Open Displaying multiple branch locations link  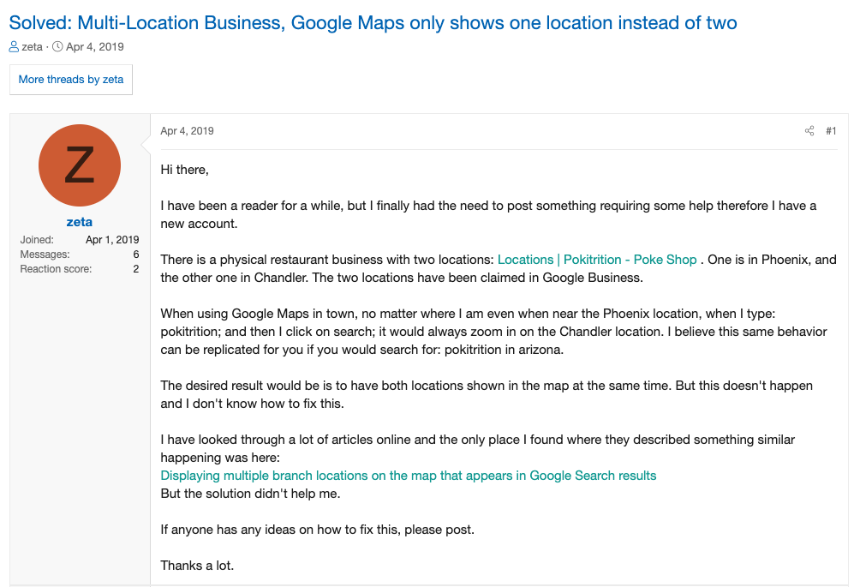pyautogui.click(x=409, y=476)
